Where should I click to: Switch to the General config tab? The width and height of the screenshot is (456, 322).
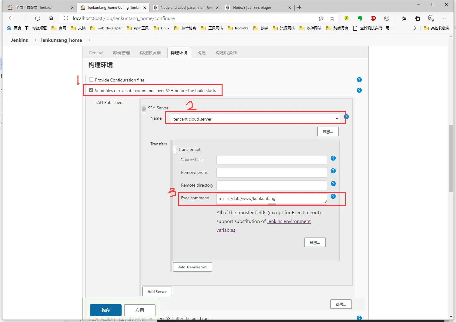coord(96,53)
